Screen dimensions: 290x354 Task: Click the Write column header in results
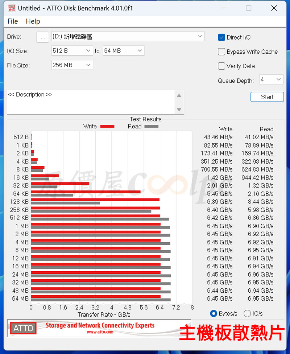coord(226,129)
